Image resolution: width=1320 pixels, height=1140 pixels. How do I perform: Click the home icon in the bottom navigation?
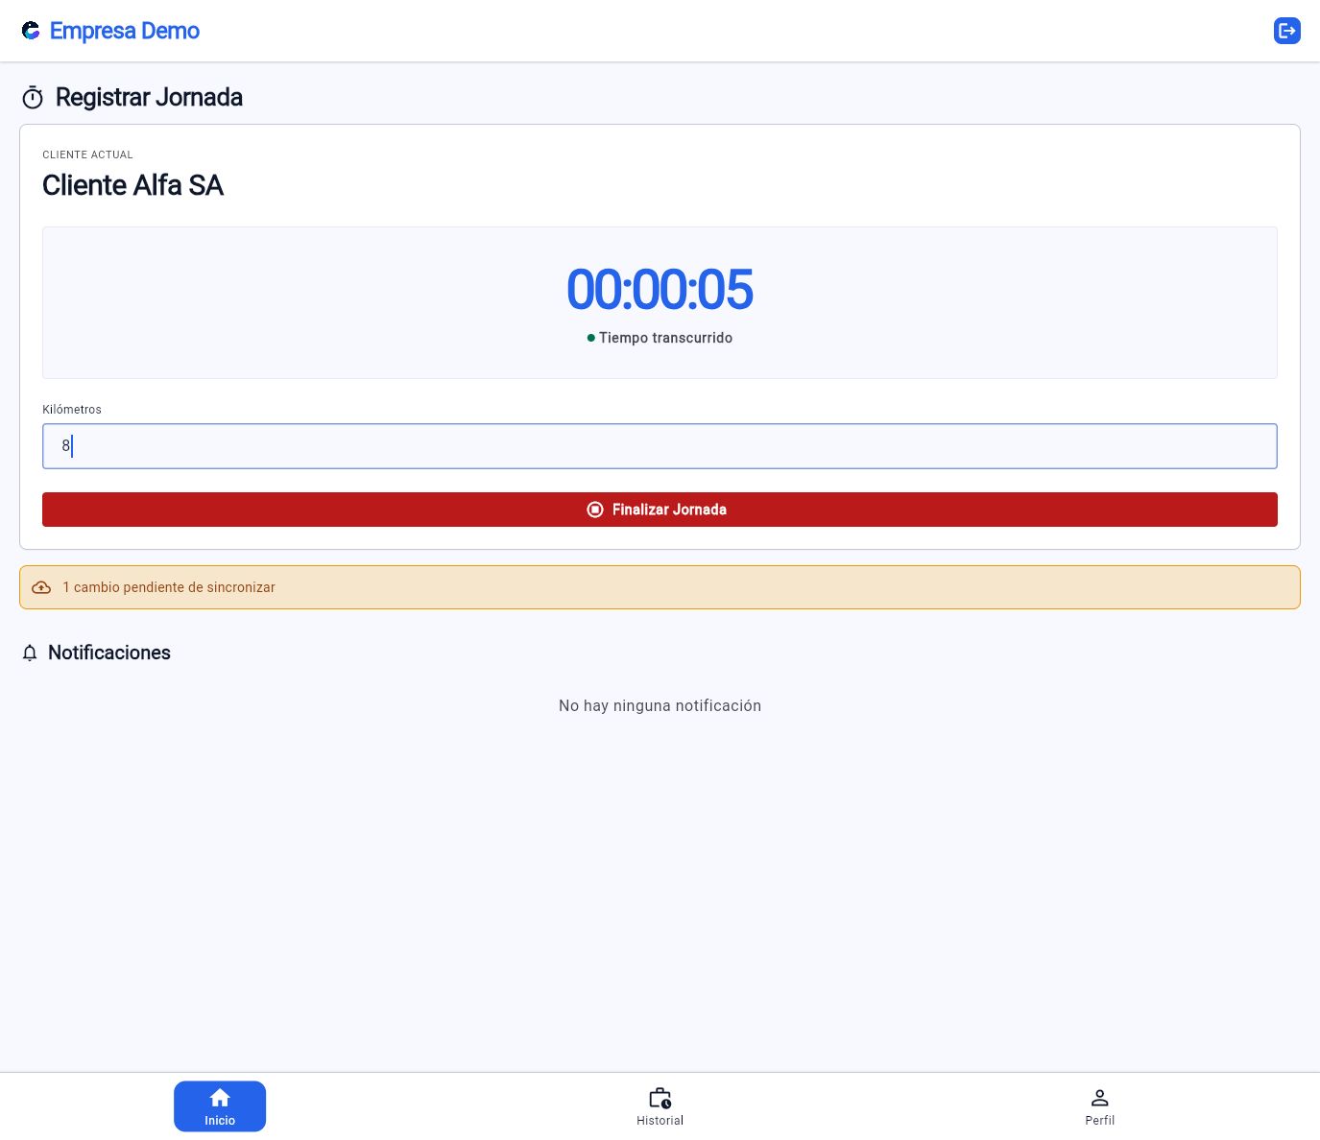pos(220,1098)
